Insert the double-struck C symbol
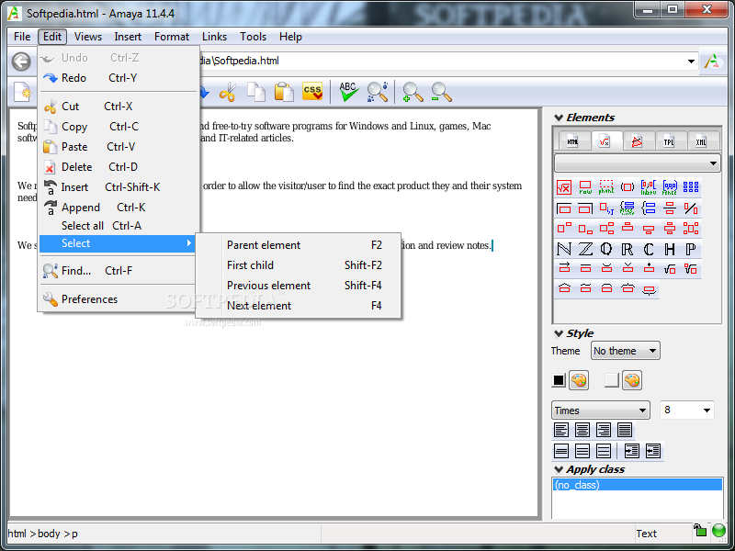The height and width of the screenshot is (551, 735). coord(649,249)
